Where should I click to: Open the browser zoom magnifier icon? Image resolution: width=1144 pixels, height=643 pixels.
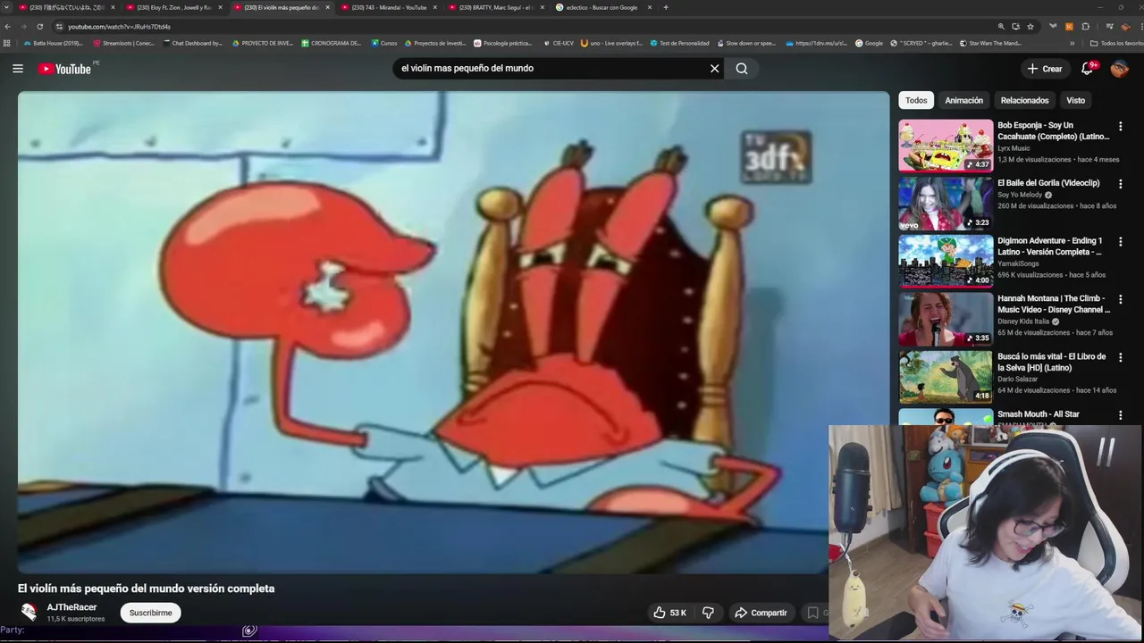tap(1001, 27)
